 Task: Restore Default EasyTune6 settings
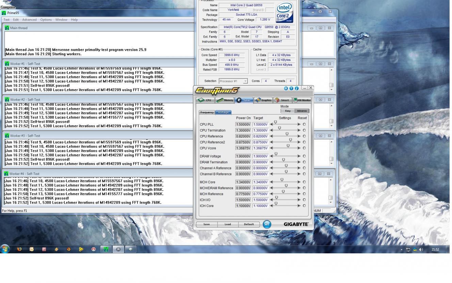249,224
